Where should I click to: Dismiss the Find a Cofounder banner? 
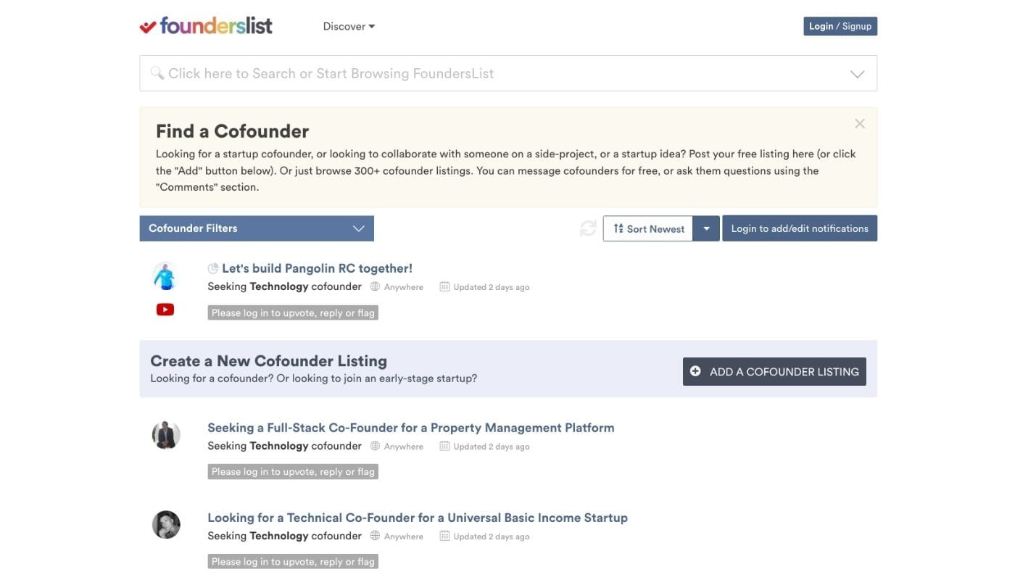[859, 123]
